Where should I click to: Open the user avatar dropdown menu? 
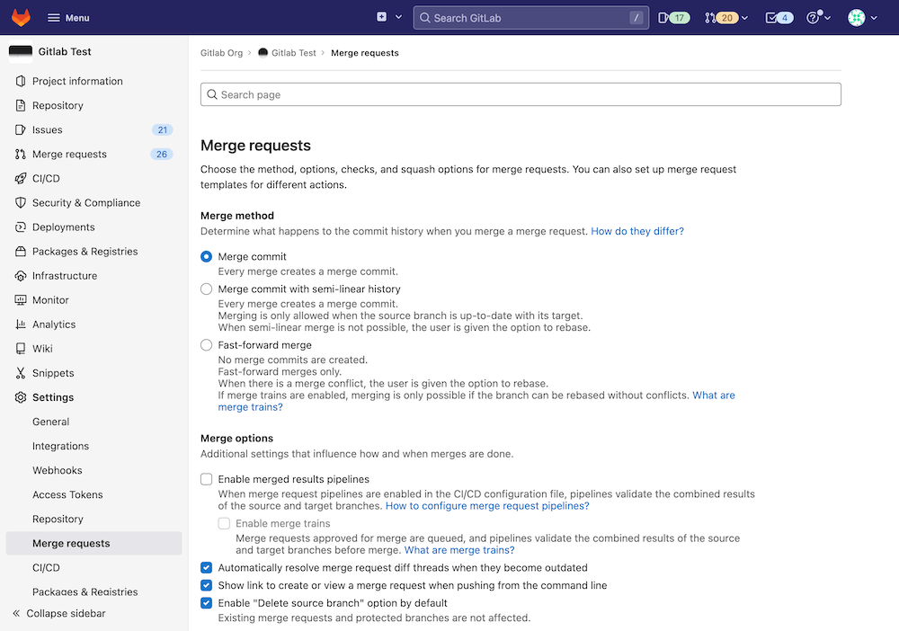coord(860,17)
